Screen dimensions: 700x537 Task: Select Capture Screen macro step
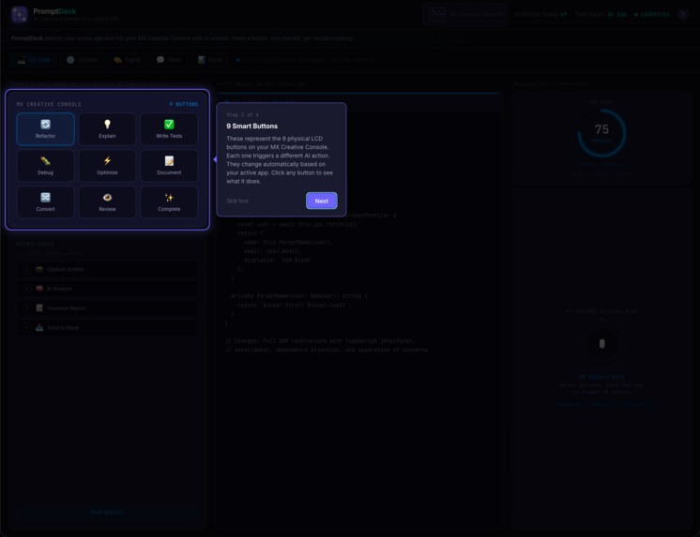[x=107, y=269]
